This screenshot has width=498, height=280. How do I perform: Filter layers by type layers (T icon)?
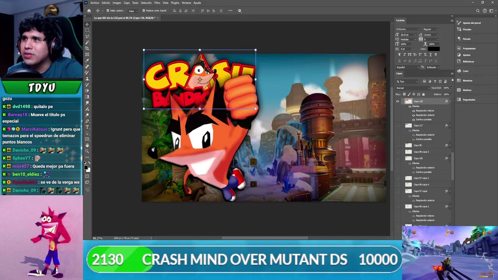[435, 81]
